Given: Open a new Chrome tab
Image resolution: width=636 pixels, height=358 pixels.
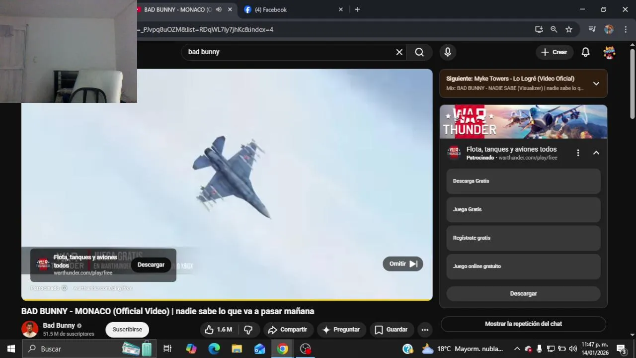Looking at the screenshot, I should pos(357,9).
